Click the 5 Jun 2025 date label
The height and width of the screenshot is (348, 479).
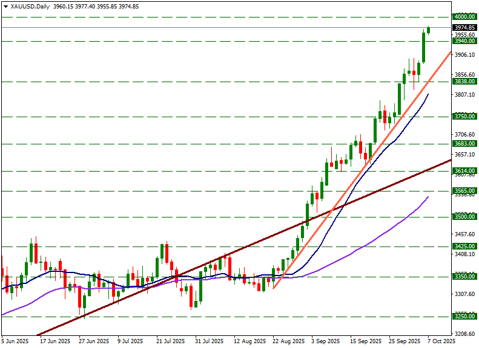tap(15, 341)
